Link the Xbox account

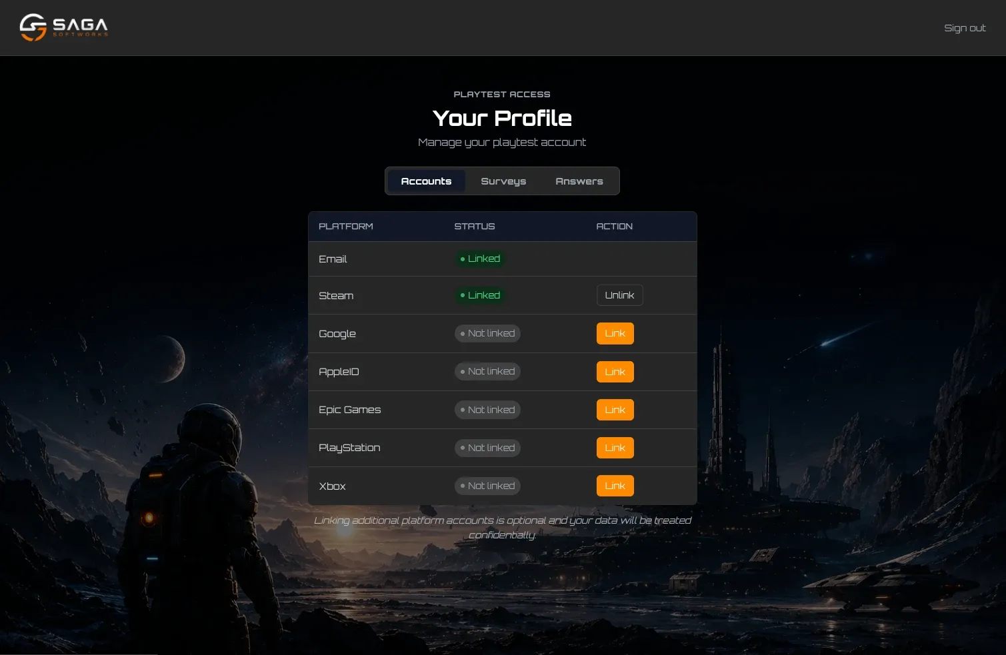pyautogui.click(x=615, y=486)
